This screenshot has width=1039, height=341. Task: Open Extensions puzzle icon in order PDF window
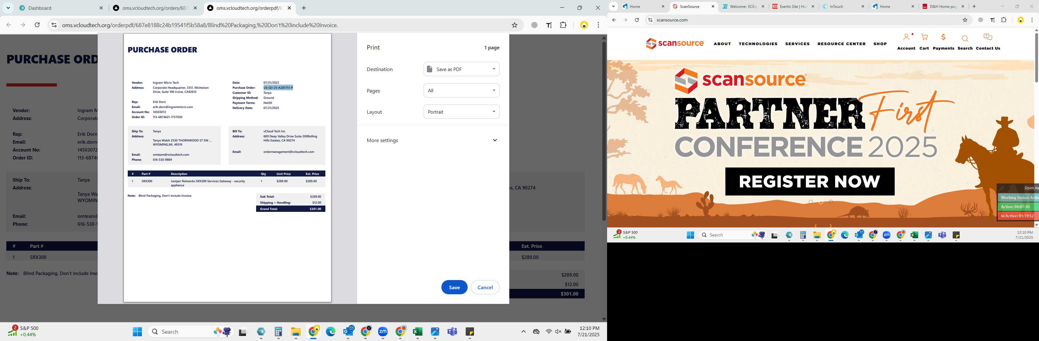click(563, 25)
